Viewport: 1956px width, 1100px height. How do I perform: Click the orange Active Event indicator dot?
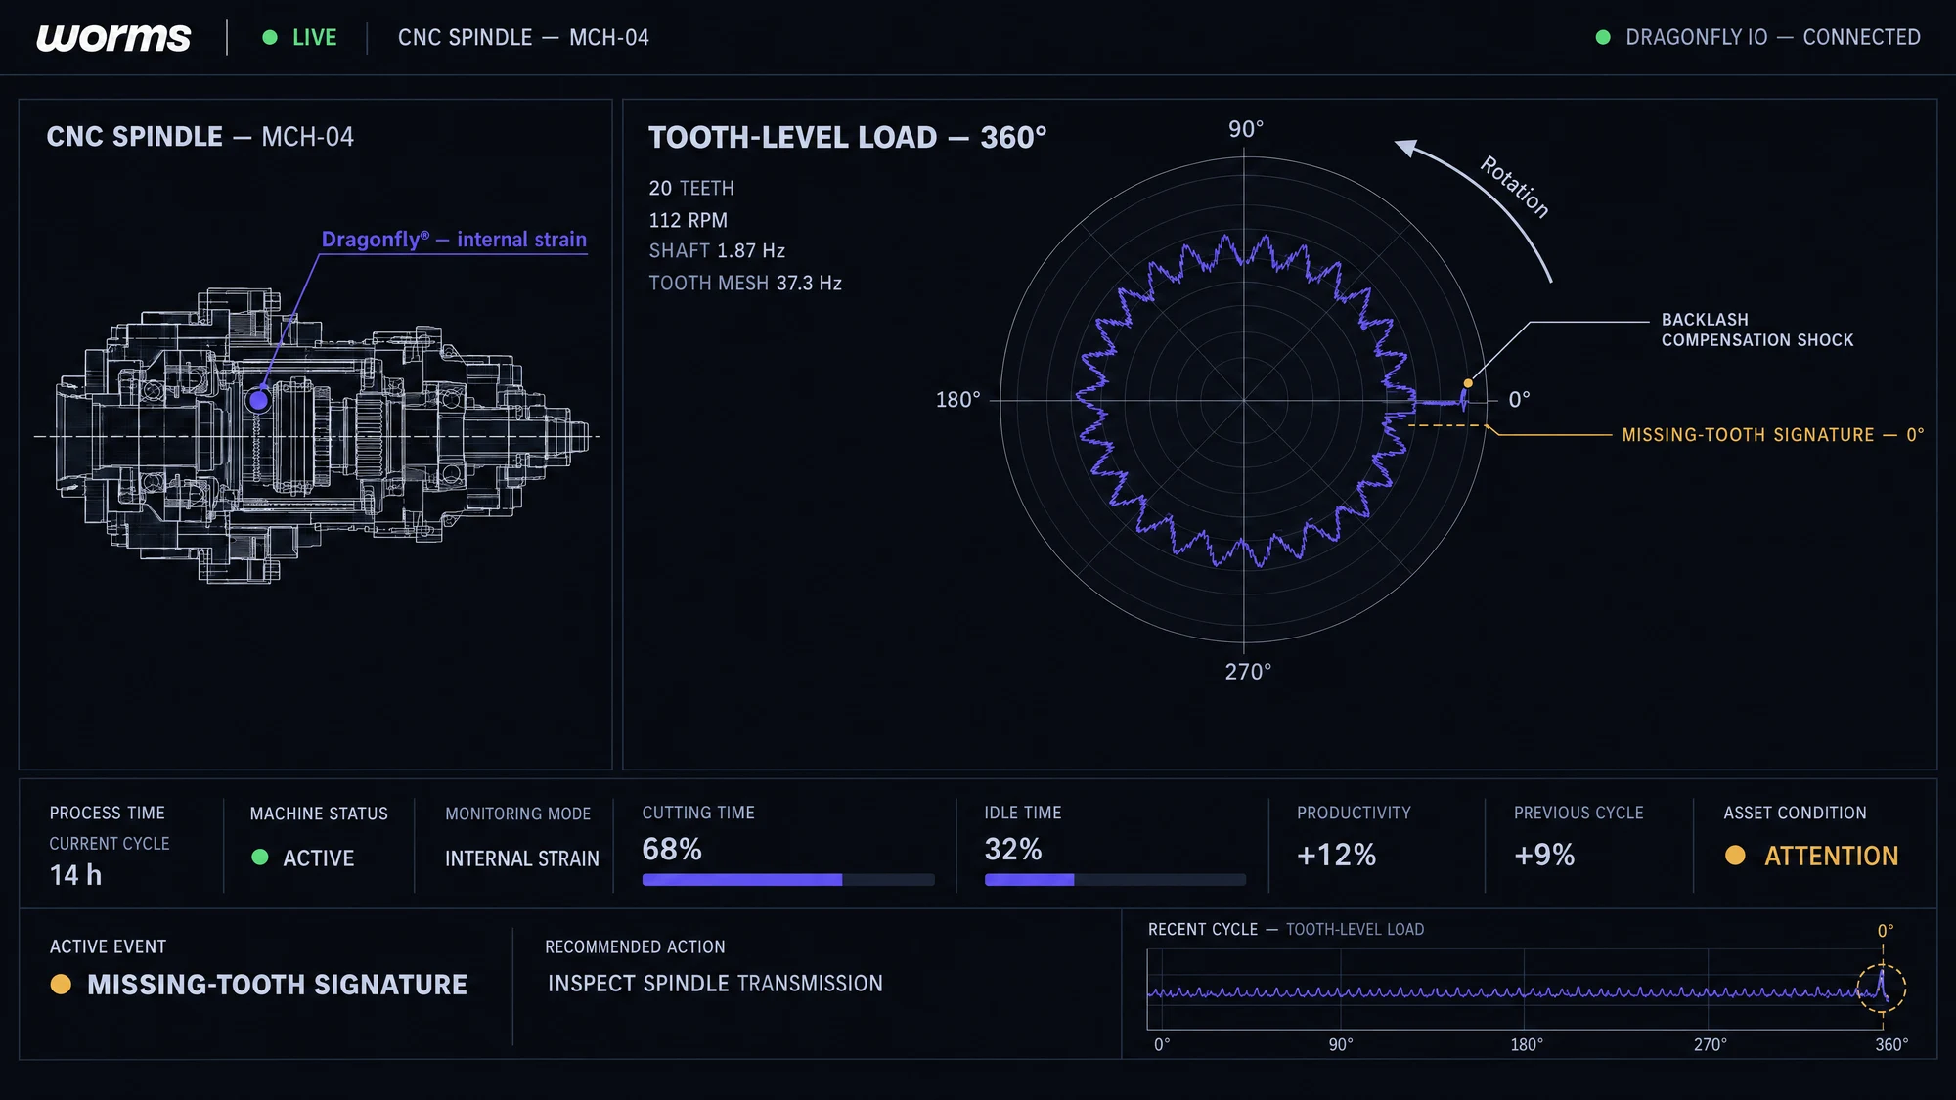pyautogui.click(x=61, y=984)
